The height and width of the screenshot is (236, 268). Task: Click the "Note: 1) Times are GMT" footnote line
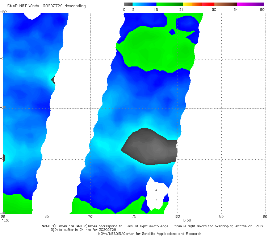152,226
